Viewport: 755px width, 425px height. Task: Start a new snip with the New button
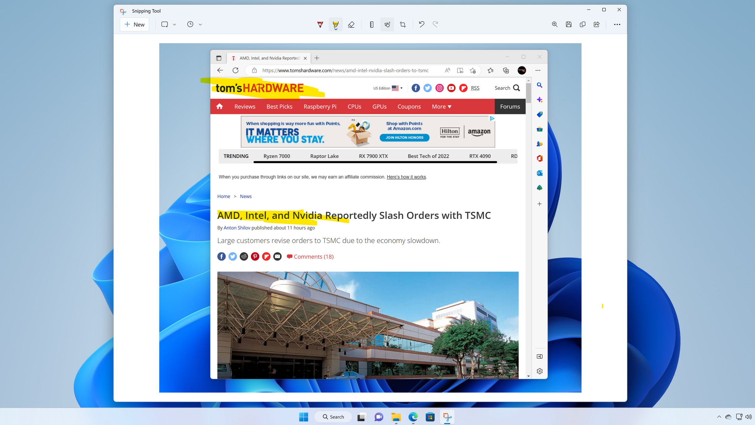pyautogui.click(x=134, y=24)
